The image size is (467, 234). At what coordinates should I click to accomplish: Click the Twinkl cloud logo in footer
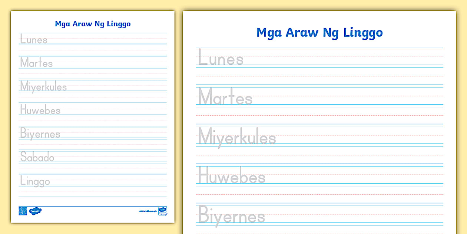(x=36, y=211)
